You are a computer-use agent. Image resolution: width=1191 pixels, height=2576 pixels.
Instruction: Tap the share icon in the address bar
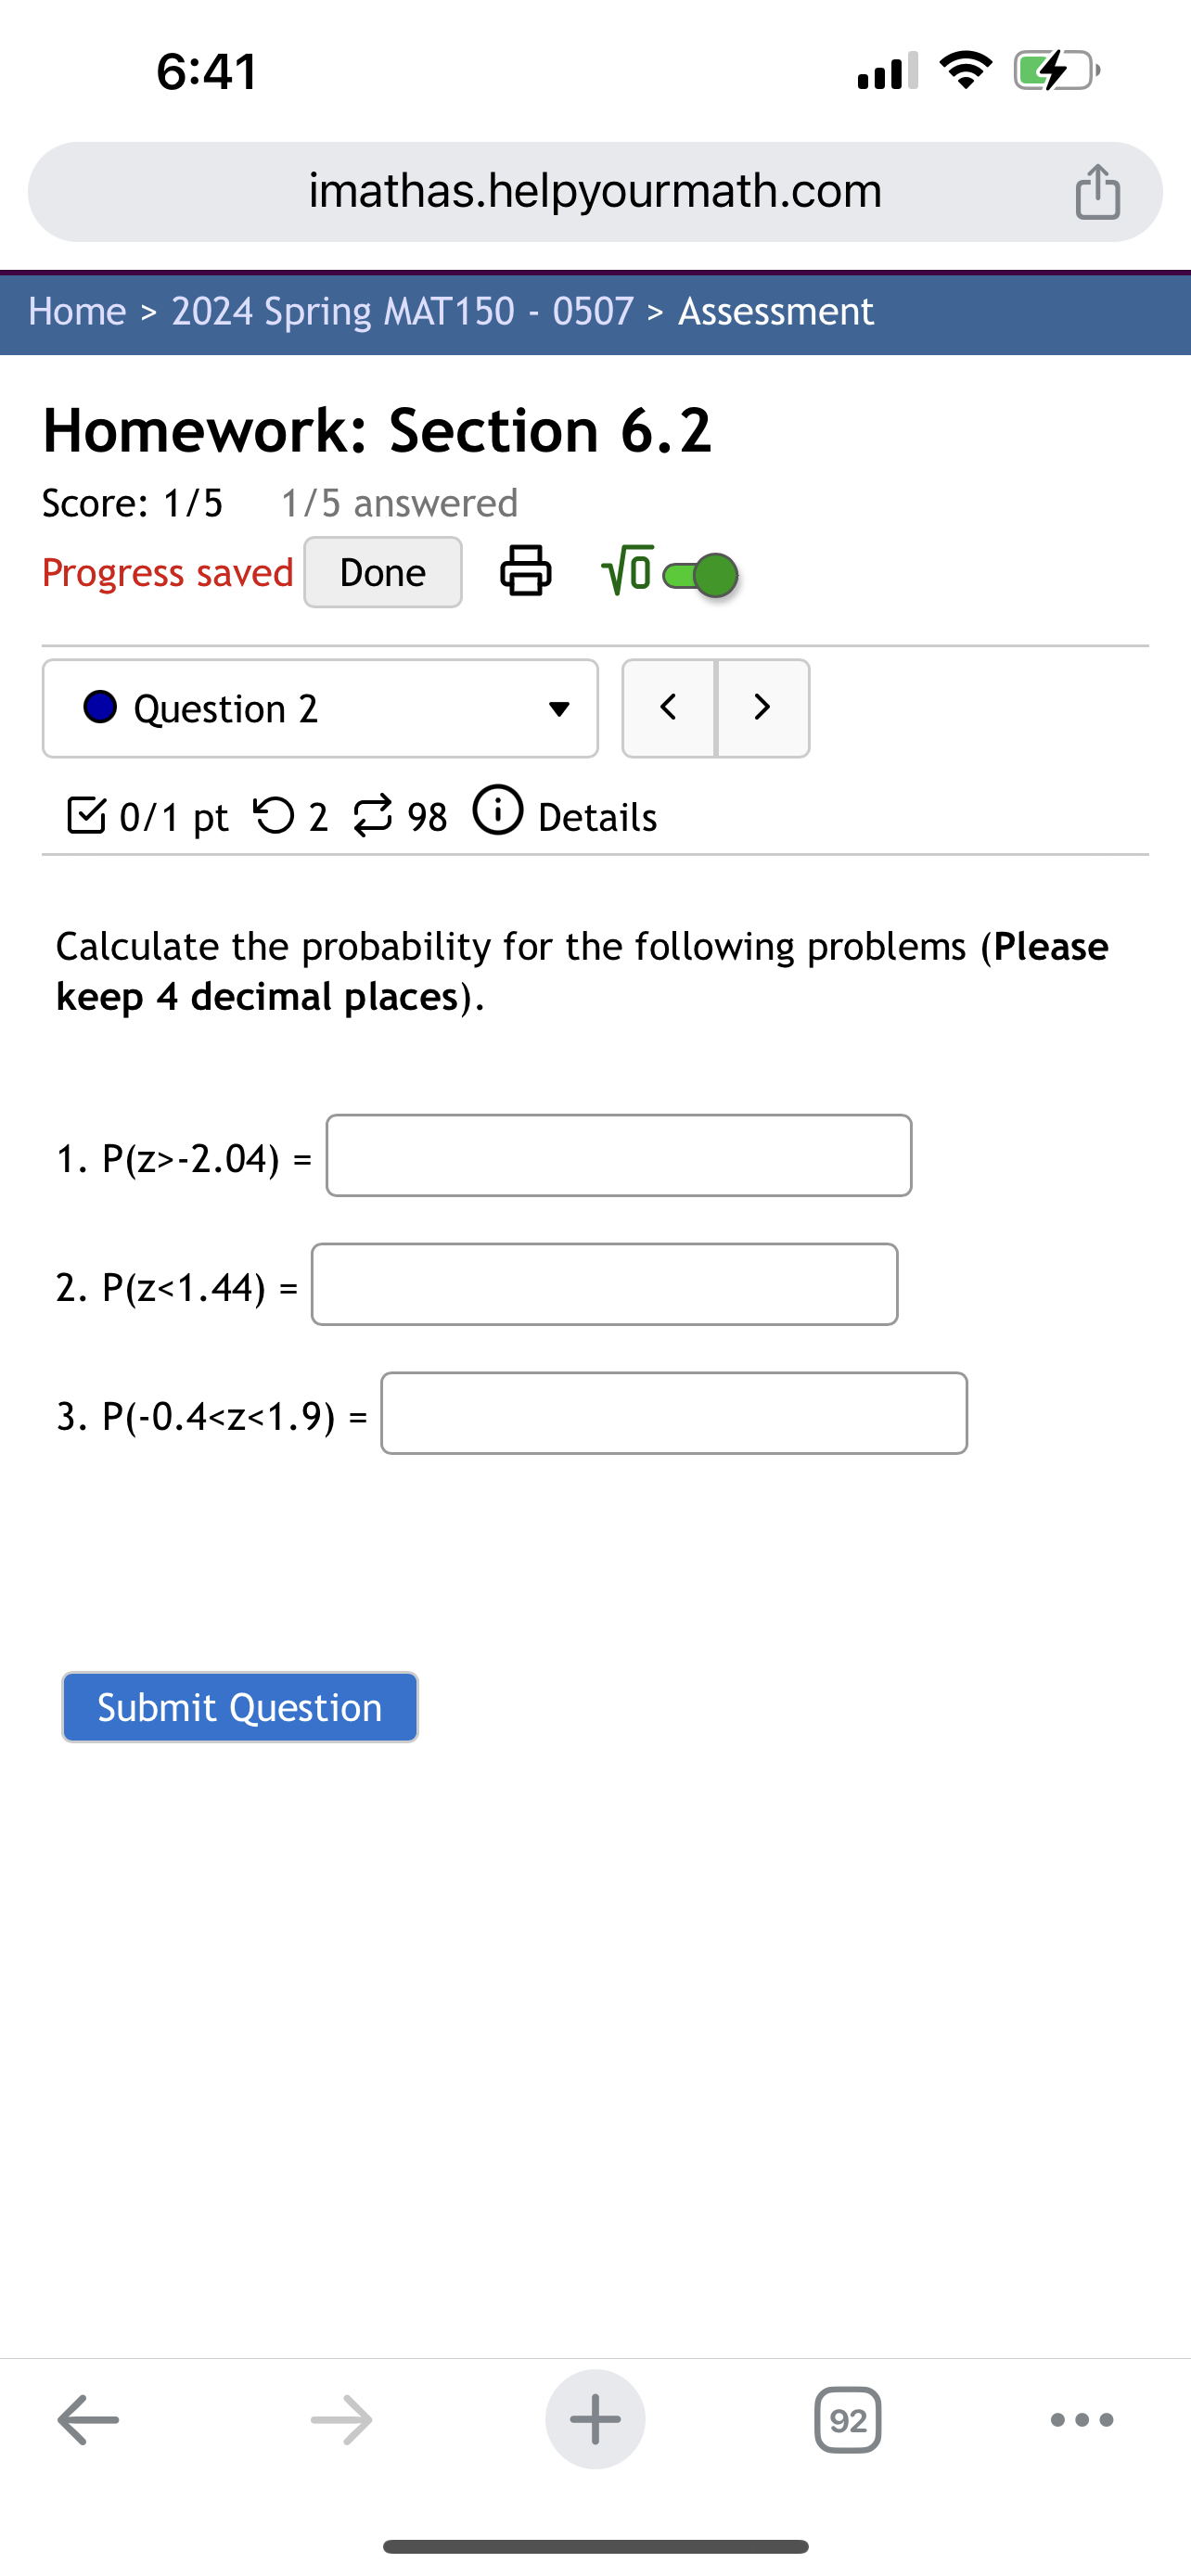click(x=1097, y=191)
